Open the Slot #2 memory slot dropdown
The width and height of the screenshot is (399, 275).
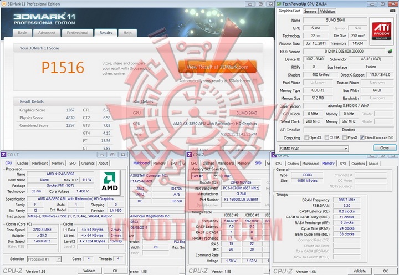[x=205, y=176]
